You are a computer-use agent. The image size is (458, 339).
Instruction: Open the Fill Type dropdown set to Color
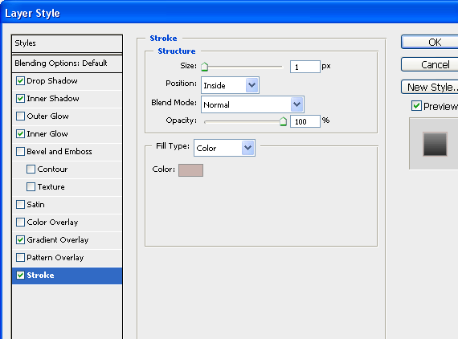click(224, 148)
